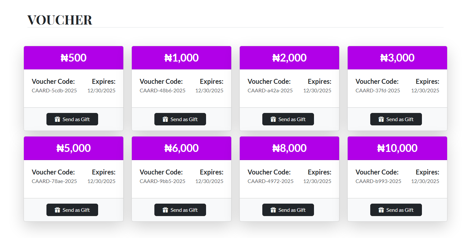Send the ₦3,000 voucher as a gift
This screenshot has height=238, width=470.
[x=396, y=119]
